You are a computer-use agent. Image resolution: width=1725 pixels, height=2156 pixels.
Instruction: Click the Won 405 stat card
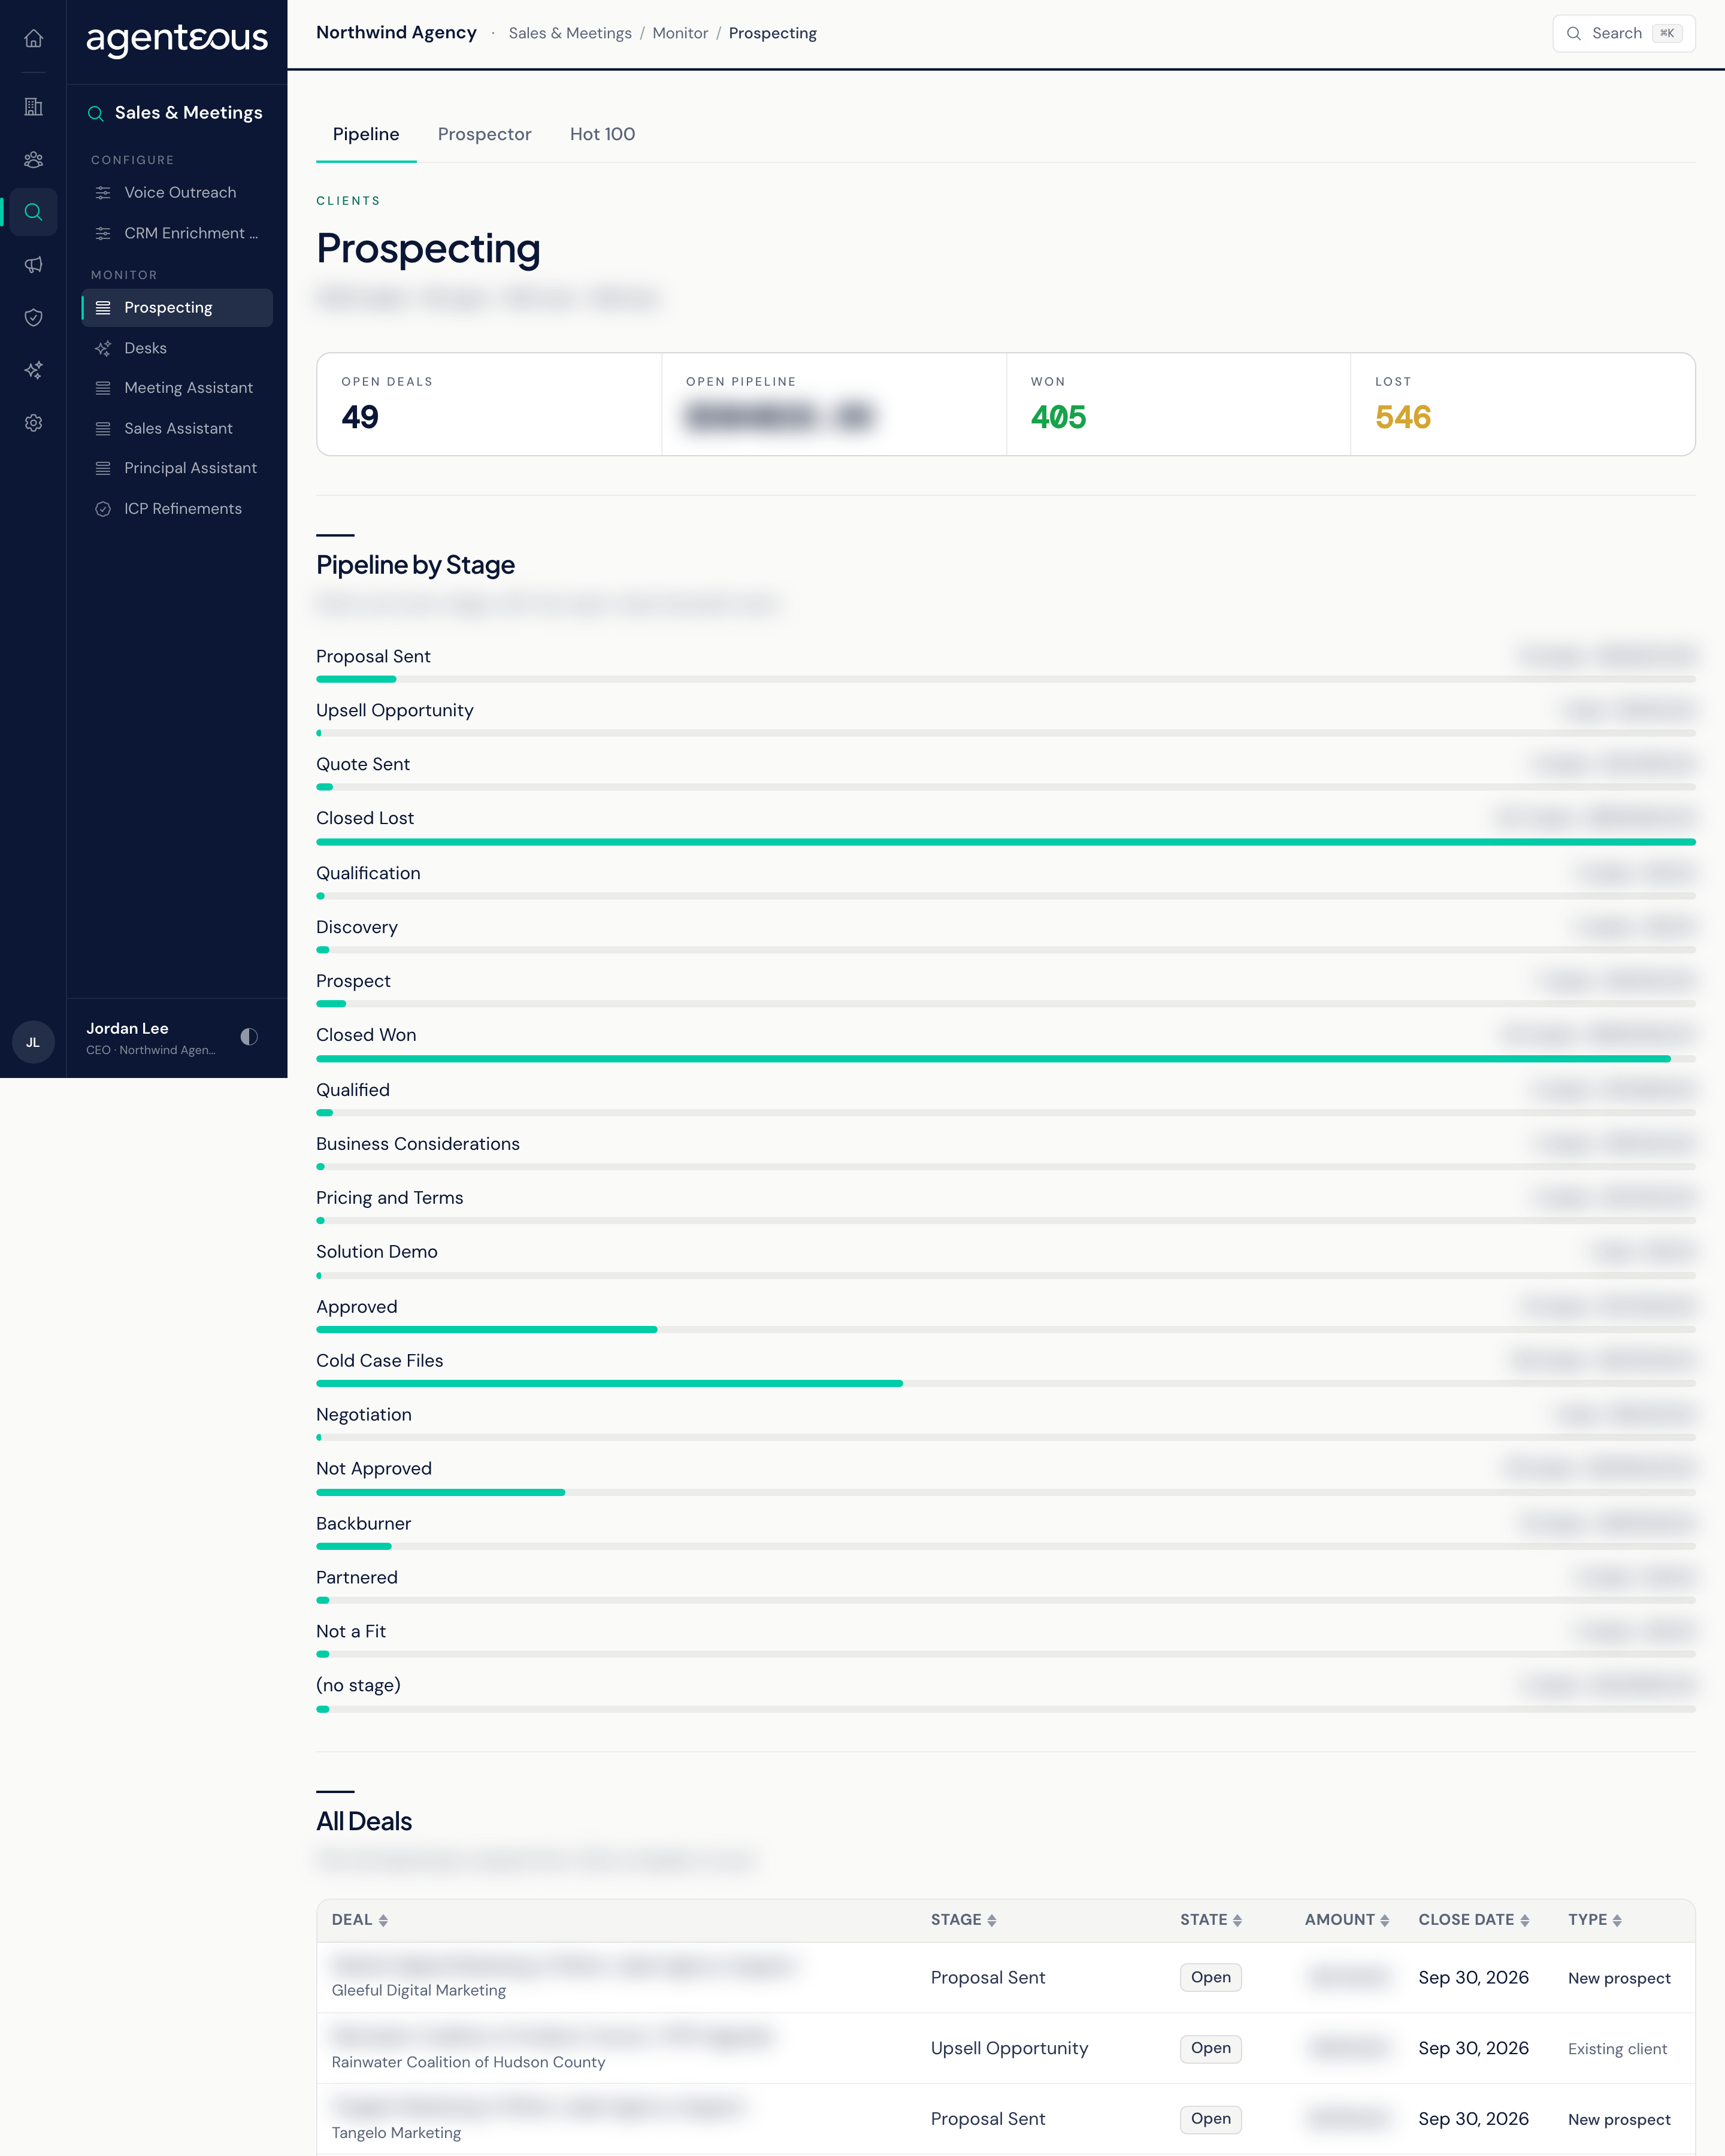point(1178,404)
